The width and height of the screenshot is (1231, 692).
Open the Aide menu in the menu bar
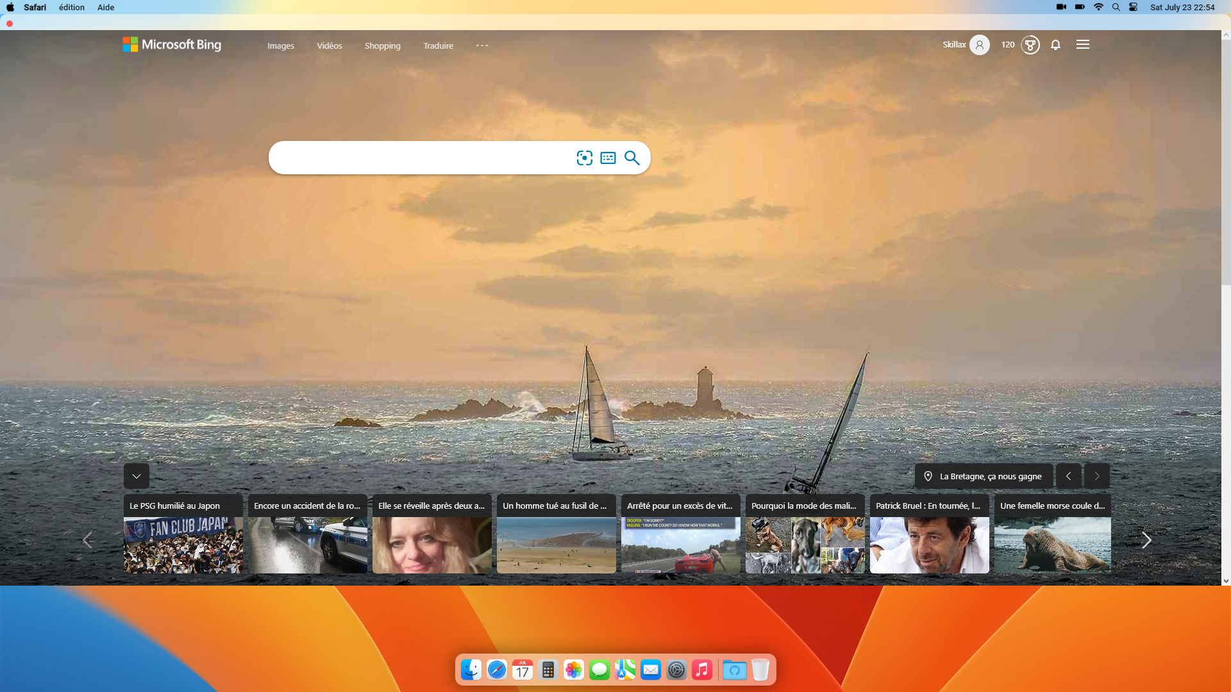pyautogui.click(x=105, y=7)
